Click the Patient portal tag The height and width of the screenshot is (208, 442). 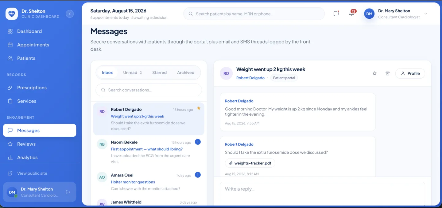point(284,78)
